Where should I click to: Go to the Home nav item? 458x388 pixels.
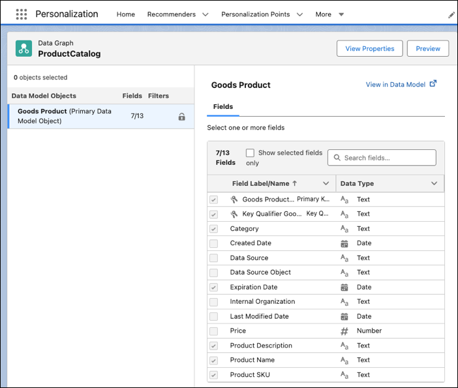126,14
